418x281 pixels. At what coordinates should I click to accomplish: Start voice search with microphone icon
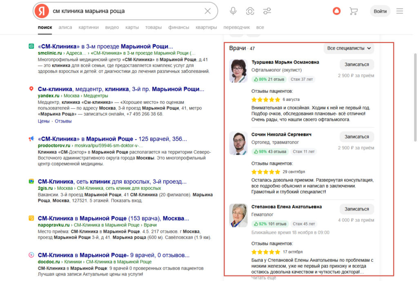tap(233, 11)
